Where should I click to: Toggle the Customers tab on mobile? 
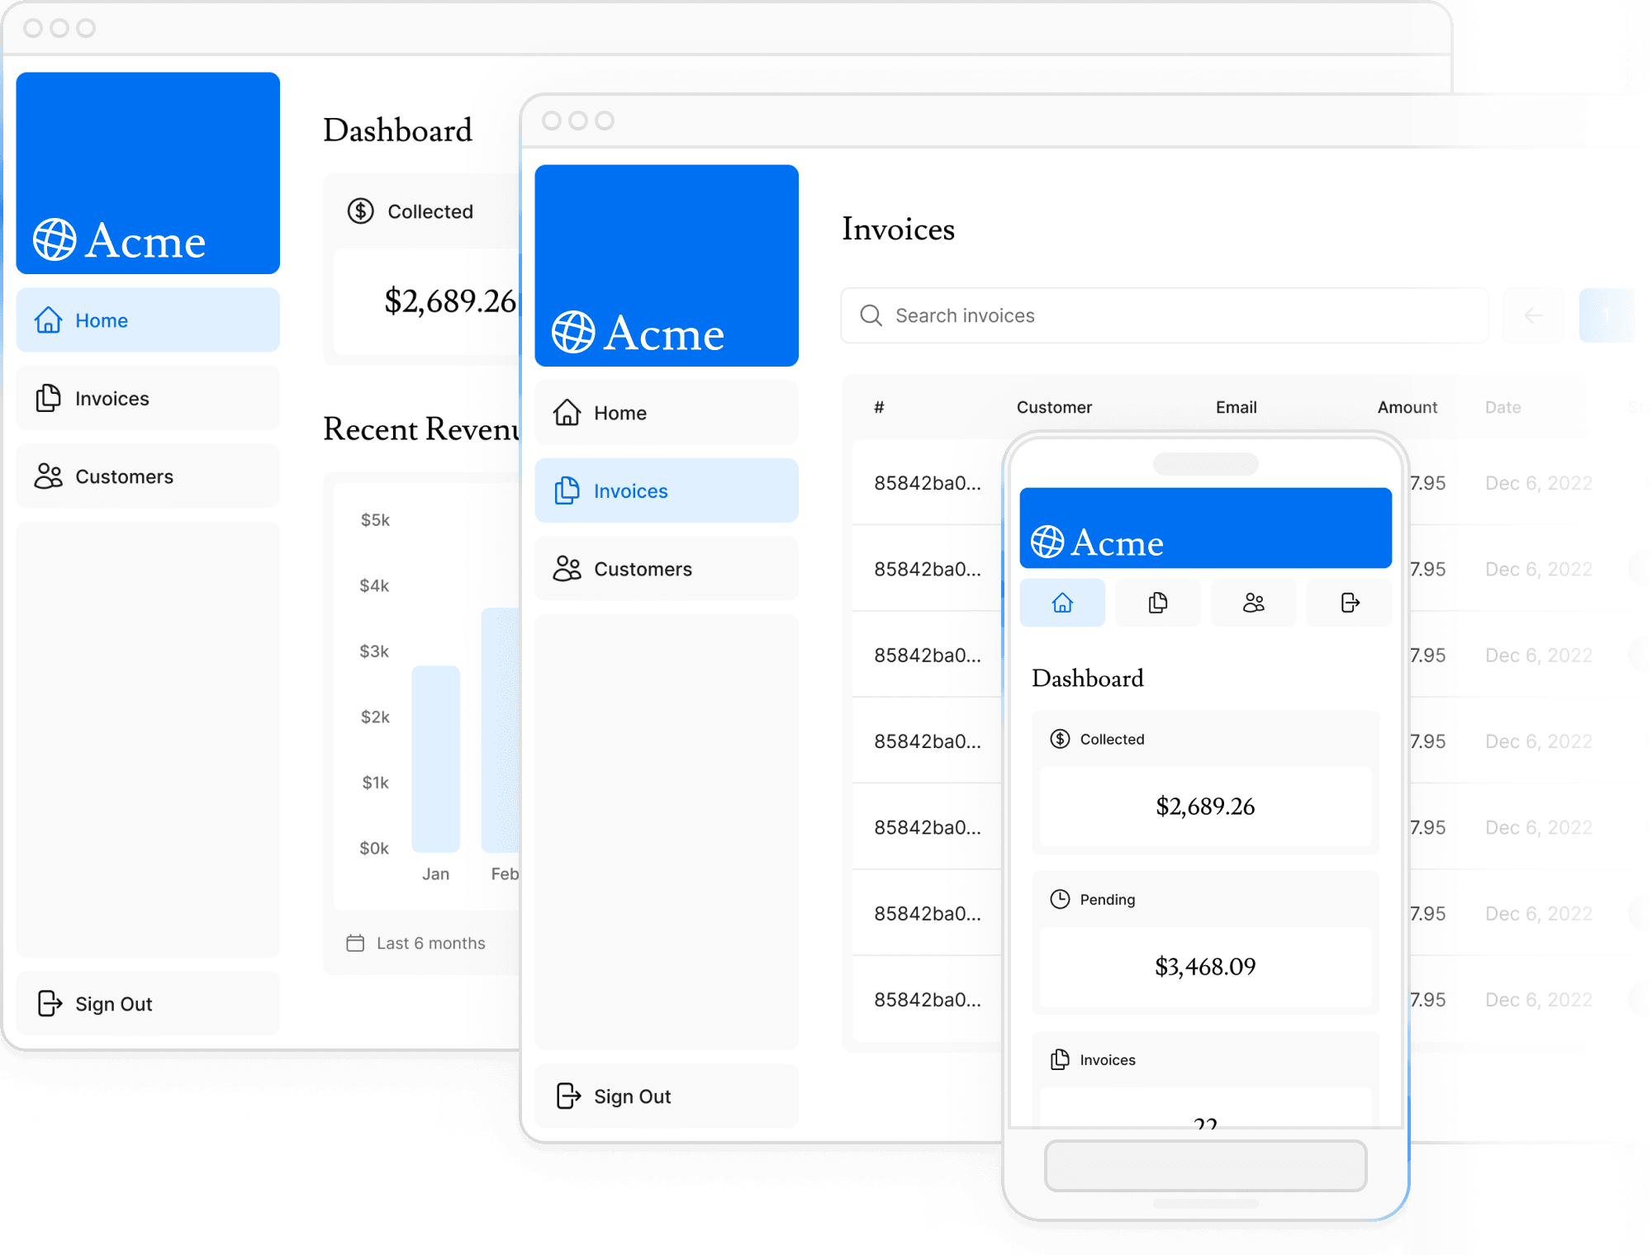coord(1252,601)
